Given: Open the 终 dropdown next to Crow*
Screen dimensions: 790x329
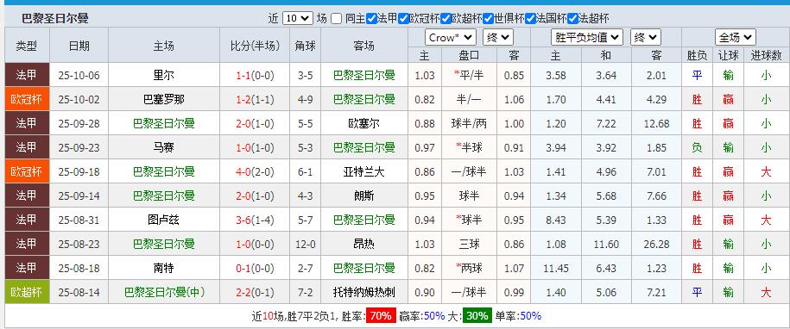Looking at the screenshot, I should (x=498, y=37).
